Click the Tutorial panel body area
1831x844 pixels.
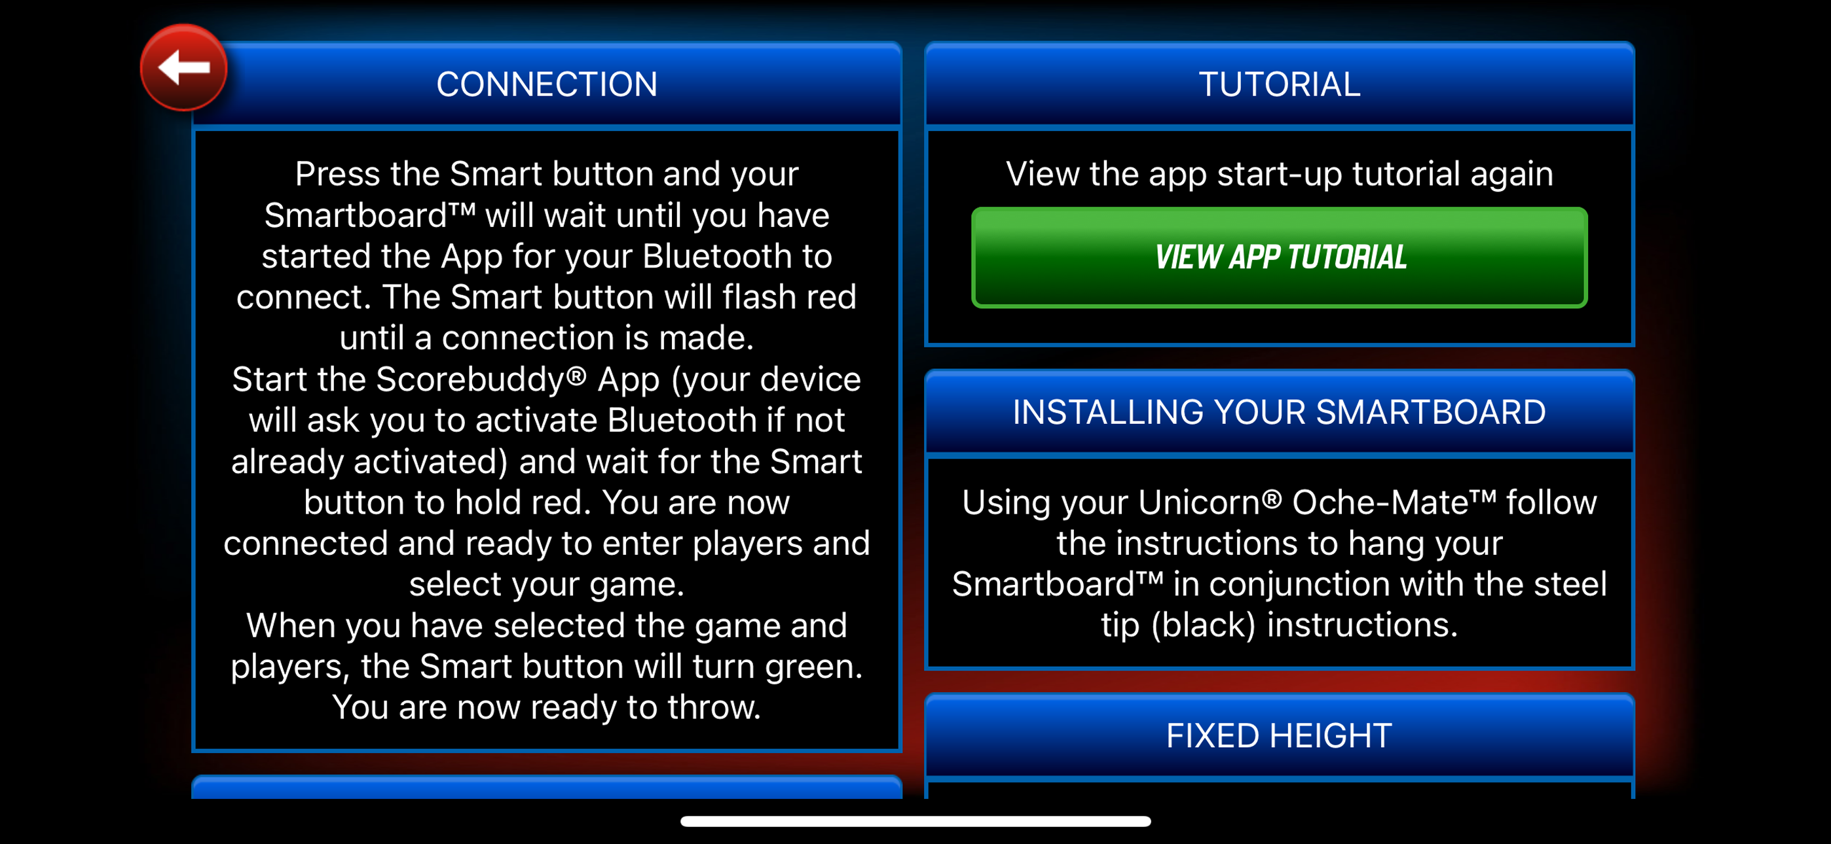(1279, 237)
